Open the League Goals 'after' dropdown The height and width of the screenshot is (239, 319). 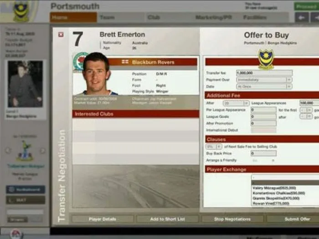(306, 117)
